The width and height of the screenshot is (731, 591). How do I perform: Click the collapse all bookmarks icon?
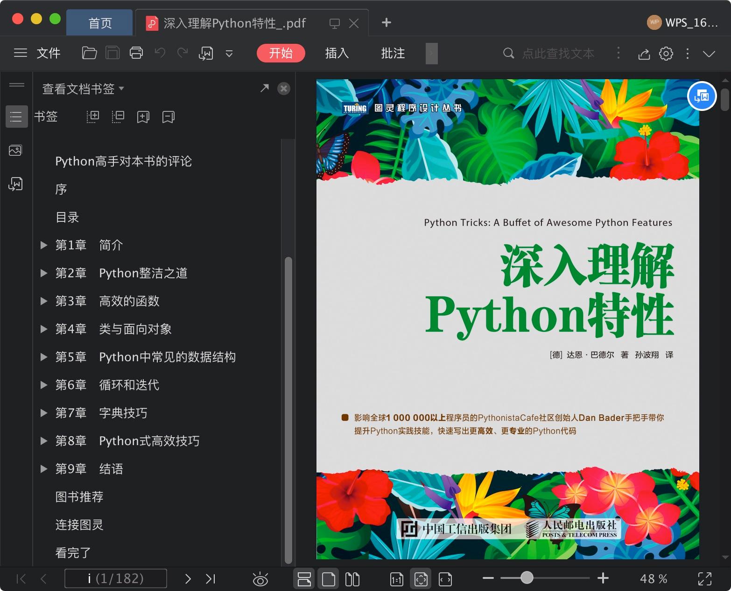point(118,117)
